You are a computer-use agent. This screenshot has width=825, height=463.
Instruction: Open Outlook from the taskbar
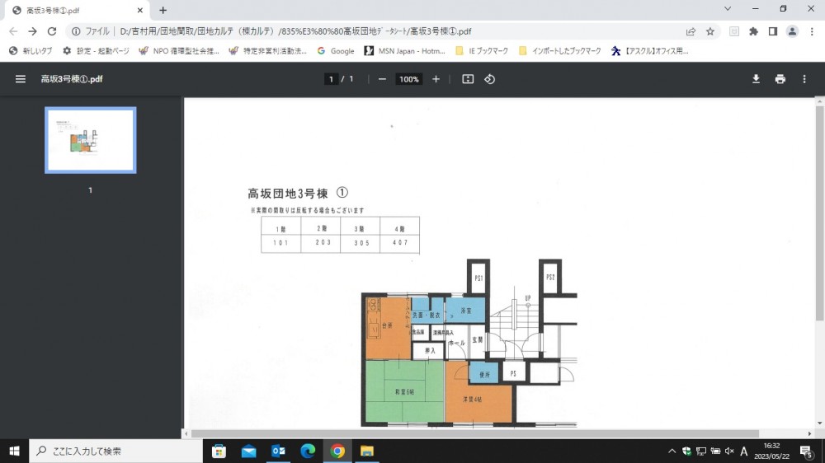pyautogui.click(x=278, y=451)
